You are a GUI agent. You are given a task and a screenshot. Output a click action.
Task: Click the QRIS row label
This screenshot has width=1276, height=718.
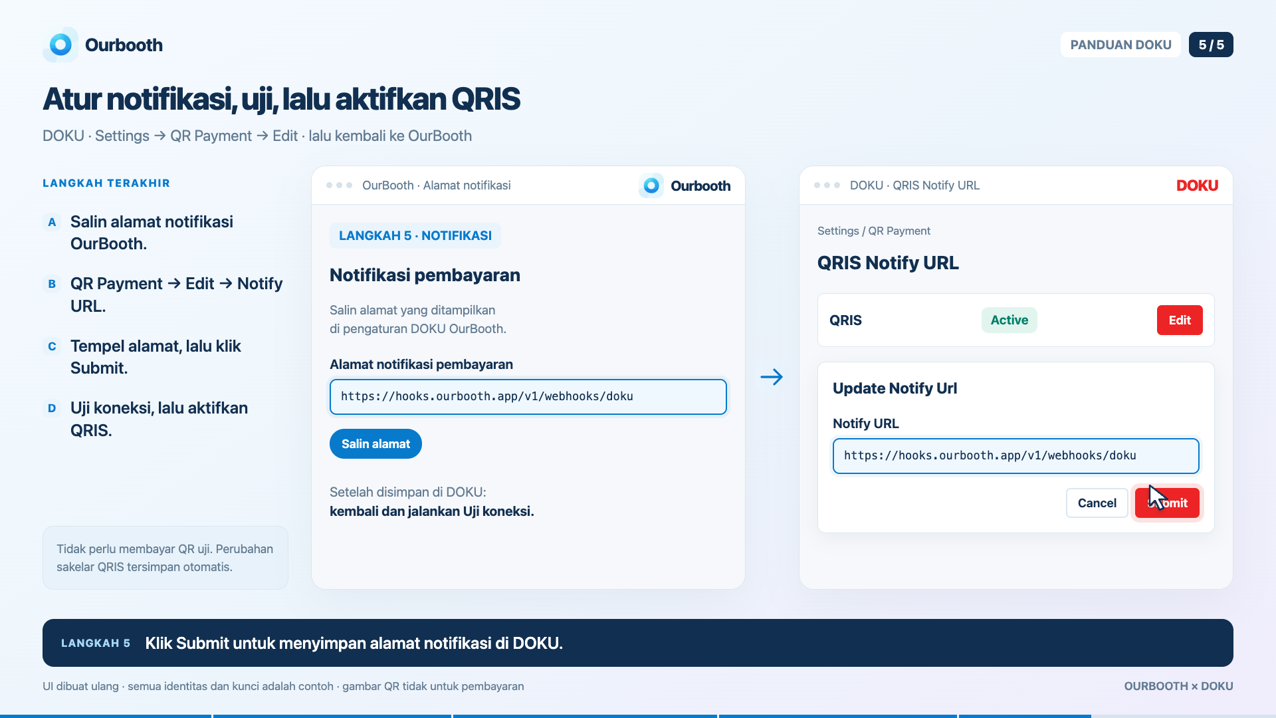[845, 320]
